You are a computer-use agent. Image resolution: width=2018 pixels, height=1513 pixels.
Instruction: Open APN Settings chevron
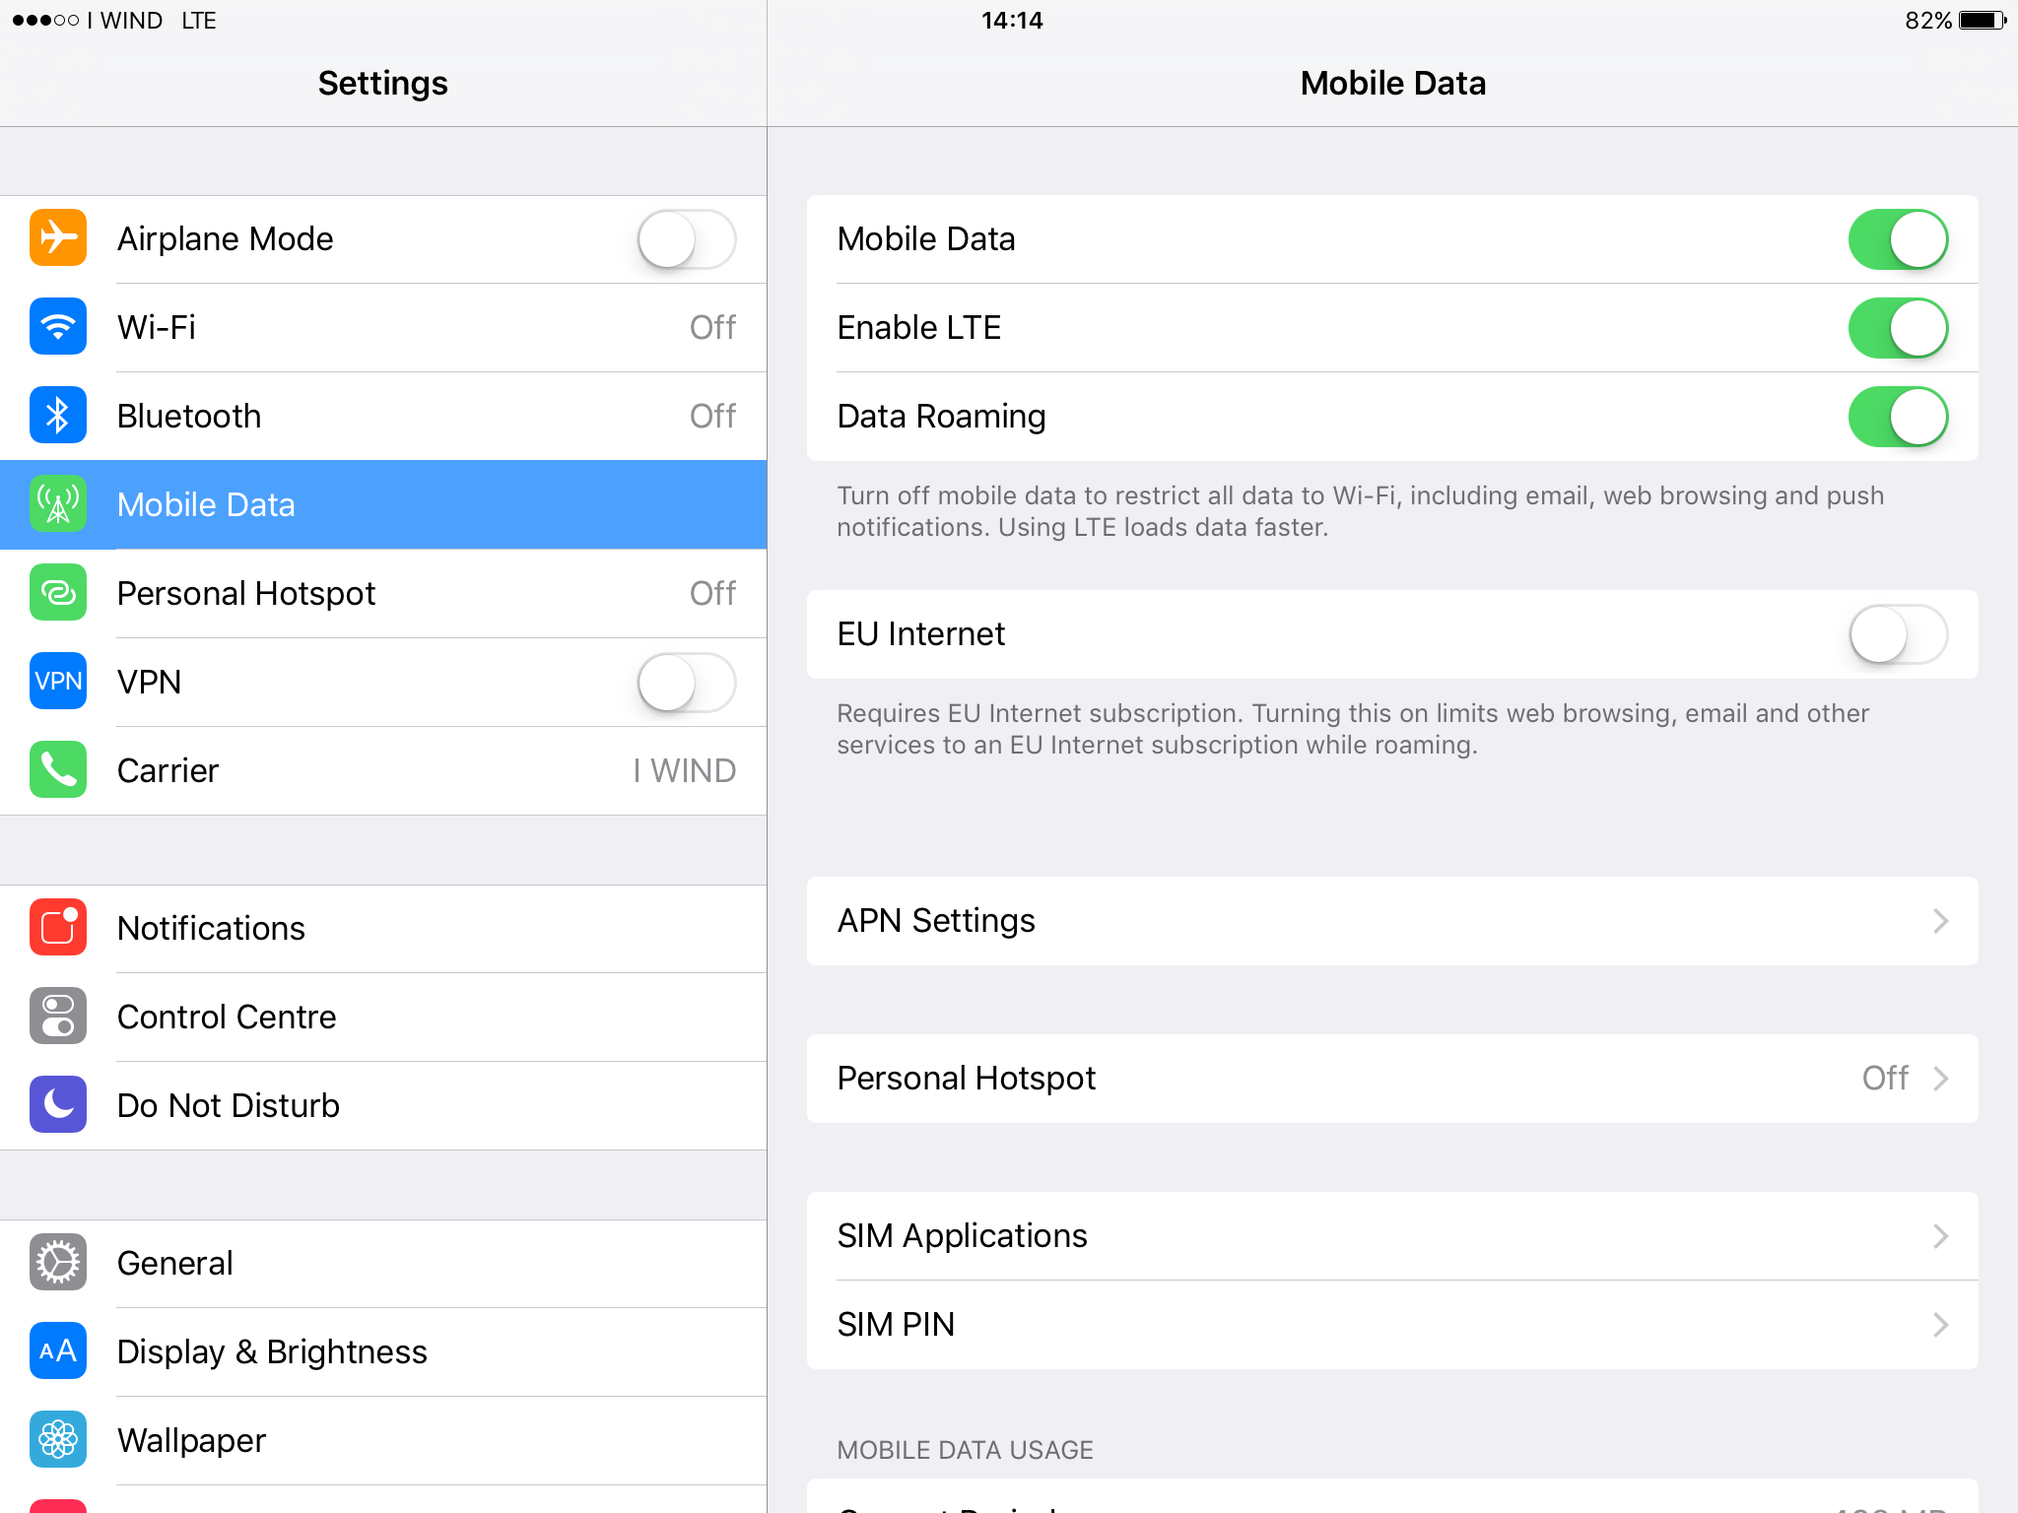pos(1939,921)
